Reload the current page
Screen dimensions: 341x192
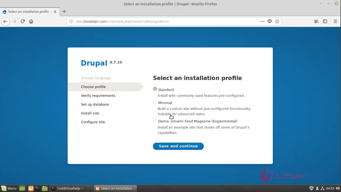(x=23, y=21)
